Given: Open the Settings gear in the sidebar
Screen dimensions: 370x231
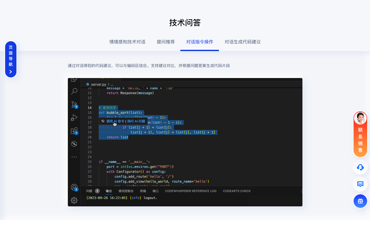Looking at the screenshot, I should pos(74,200).
